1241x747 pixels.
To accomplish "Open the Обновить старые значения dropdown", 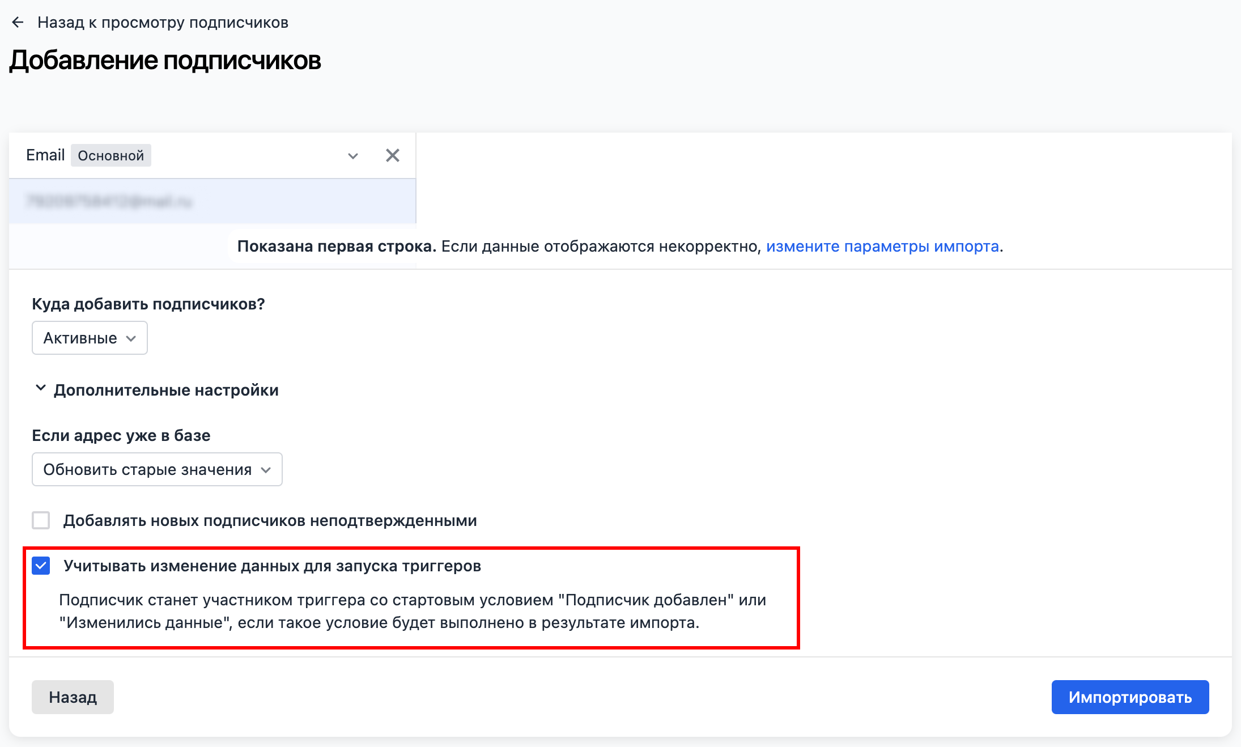I will coord(156,470).
